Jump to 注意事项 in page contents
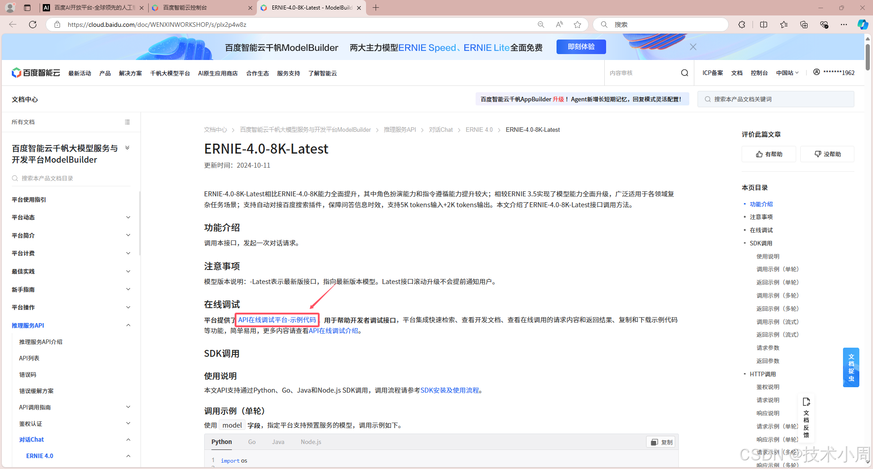873x469 pixels. (761, 217)
